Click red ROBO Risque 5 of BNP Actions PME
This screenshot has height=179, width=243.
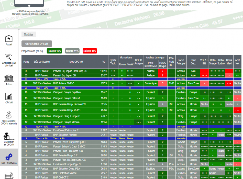163,83
